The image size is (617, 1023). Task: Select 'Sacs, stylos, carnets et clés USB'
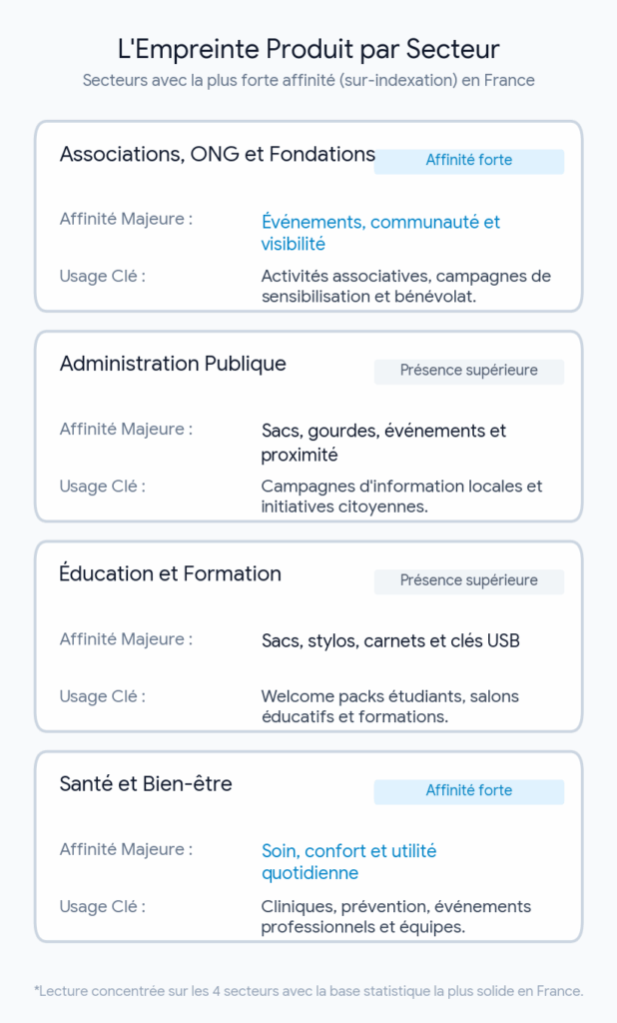pyautogui.click(x=390, y=640)
